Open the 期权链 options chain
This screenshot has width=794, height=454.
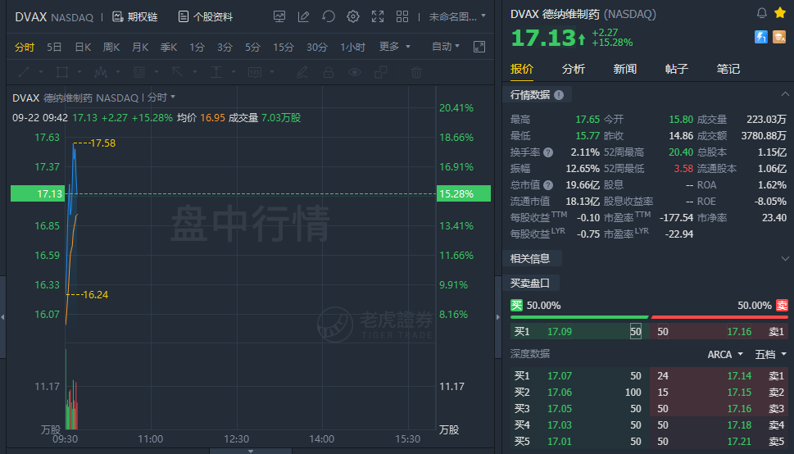point(134,16)
